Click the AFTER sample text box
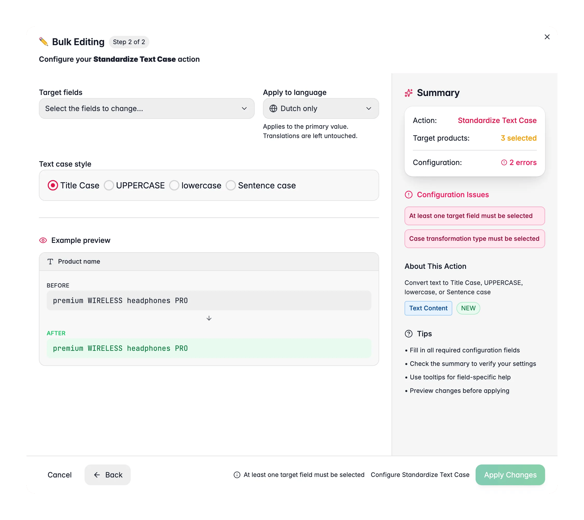The image size is (584, 520). tap(209, 348)
